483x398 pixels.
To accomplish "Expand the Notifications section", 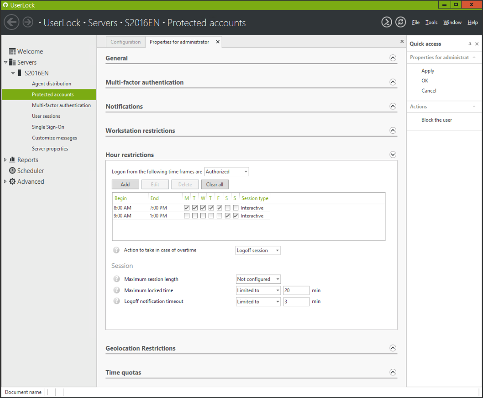I will [393, 106].
